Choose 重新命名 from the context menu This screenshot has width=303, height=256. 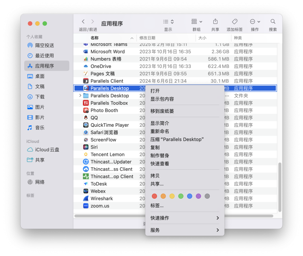tap(185, 131)
